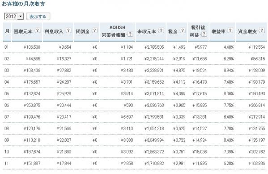
Task: Click the 月 column header
Action: (x=7, y=31)
